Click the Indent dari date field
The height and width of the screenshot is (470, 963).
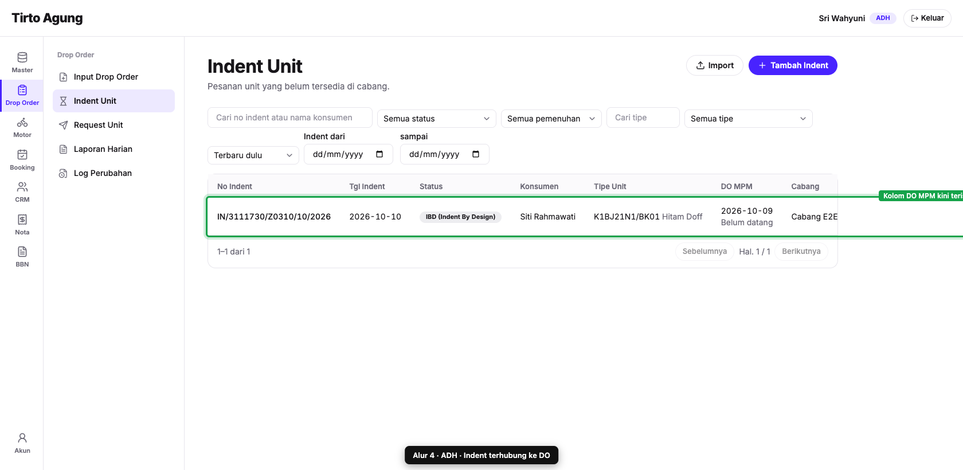point(349,154)
